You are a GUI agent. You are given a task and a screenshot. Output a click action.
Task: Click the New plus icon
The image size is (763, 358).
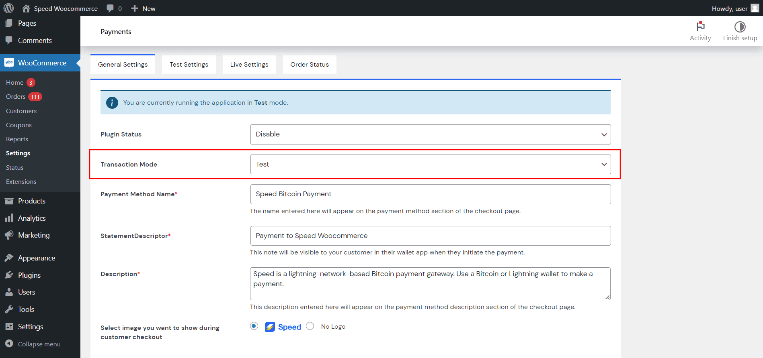pos(135,8)
